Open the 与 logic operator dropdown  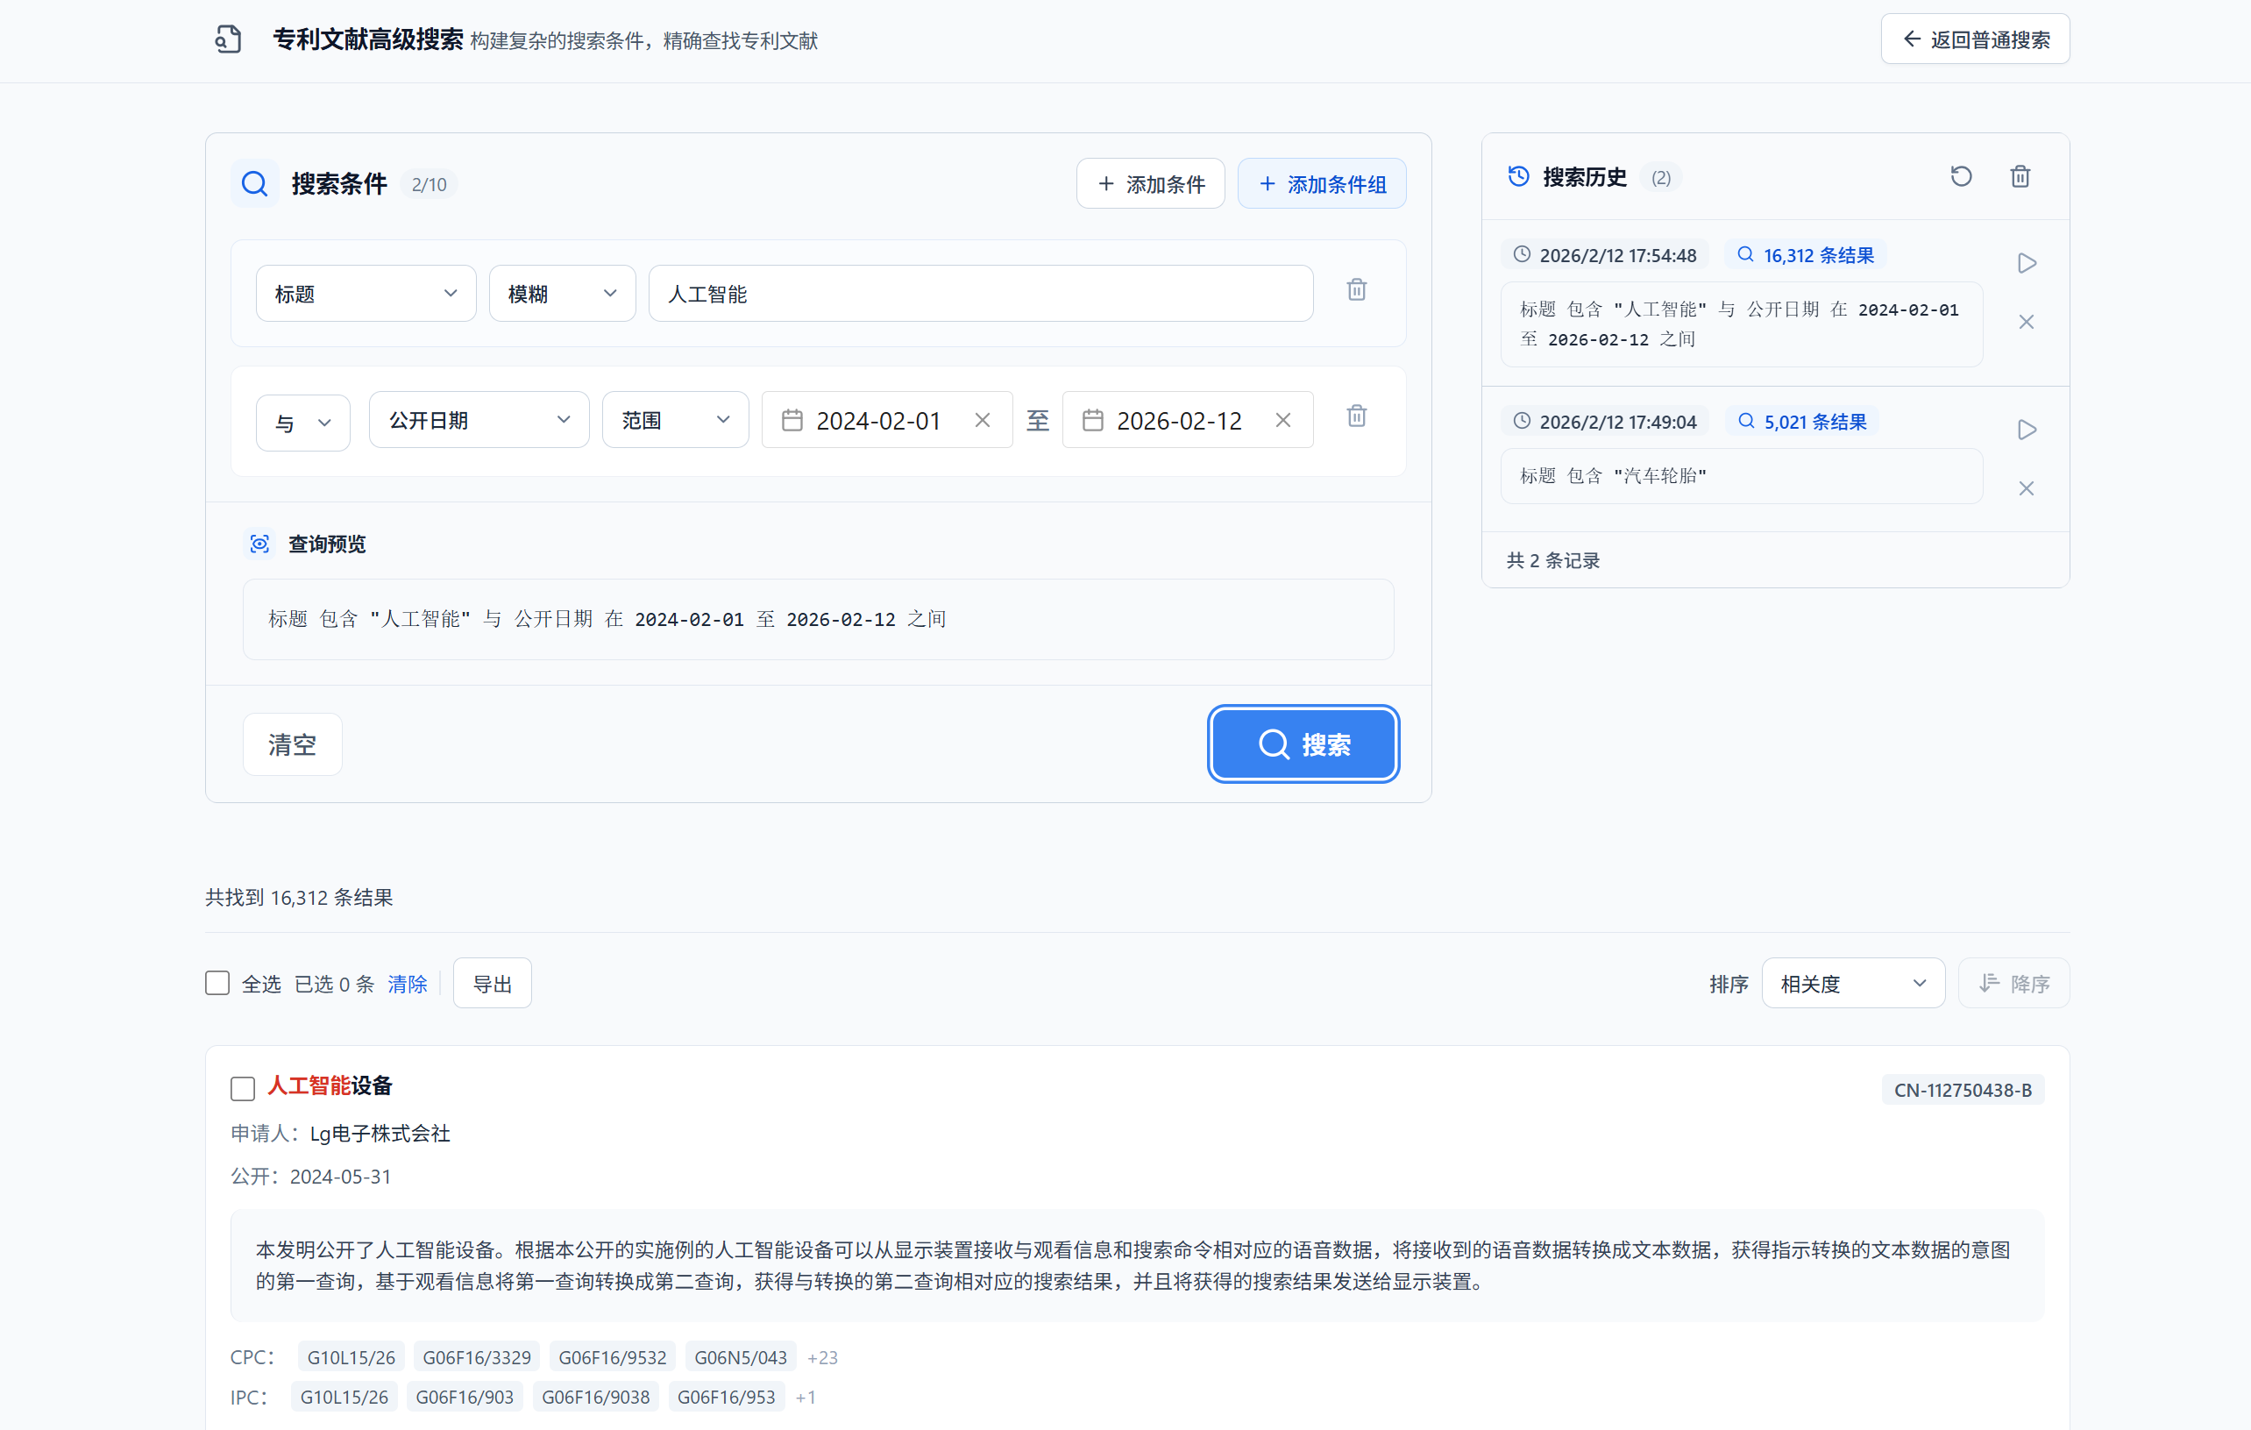pyautogui.click(x=303, y=423)
